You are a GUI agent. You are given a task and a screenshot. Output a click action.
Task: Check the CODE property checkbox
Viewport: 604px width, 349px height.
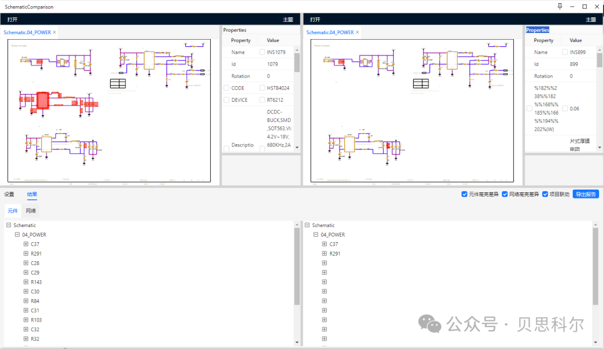click(x=226, y=88)
